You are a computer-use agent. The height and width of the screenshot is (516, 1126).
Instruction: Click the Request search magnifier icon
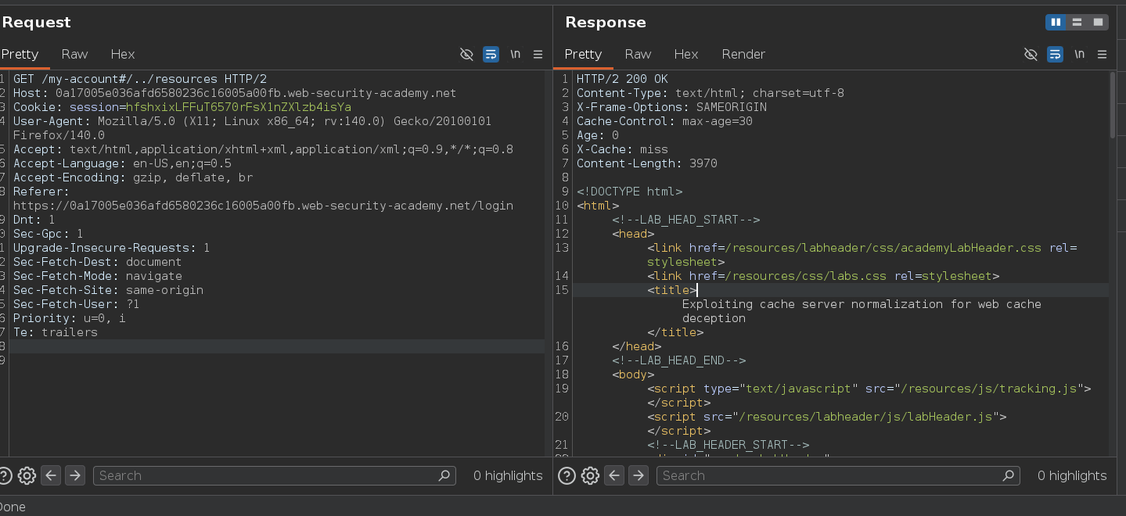444,475
